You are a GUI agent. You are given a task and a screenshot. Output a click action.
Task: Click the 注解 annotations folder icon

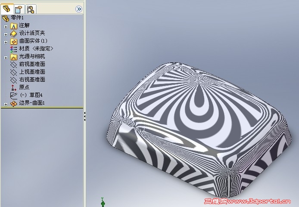click(13, 26)
